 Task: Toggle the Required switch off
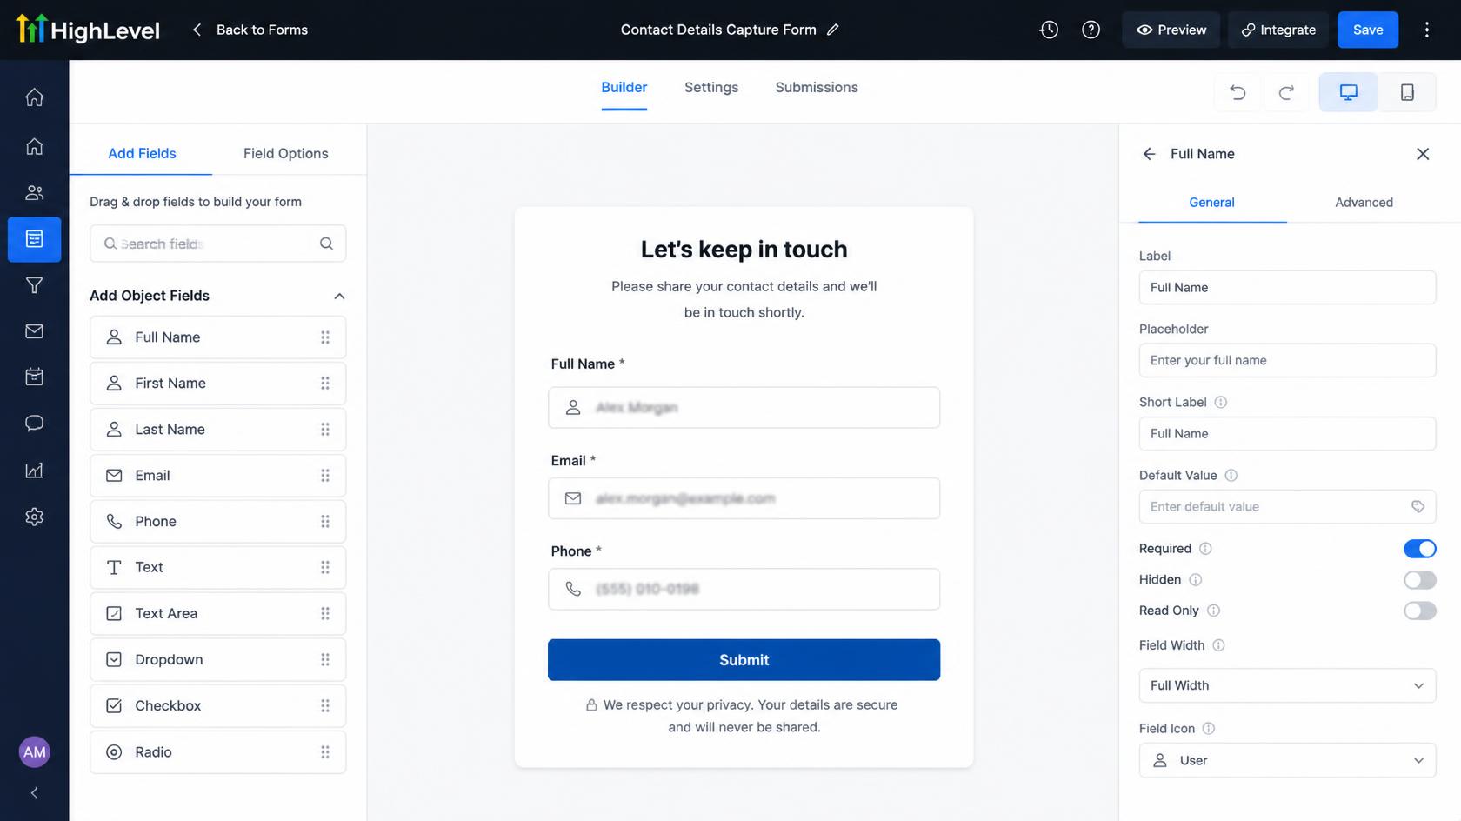(x=1419, y=549)
